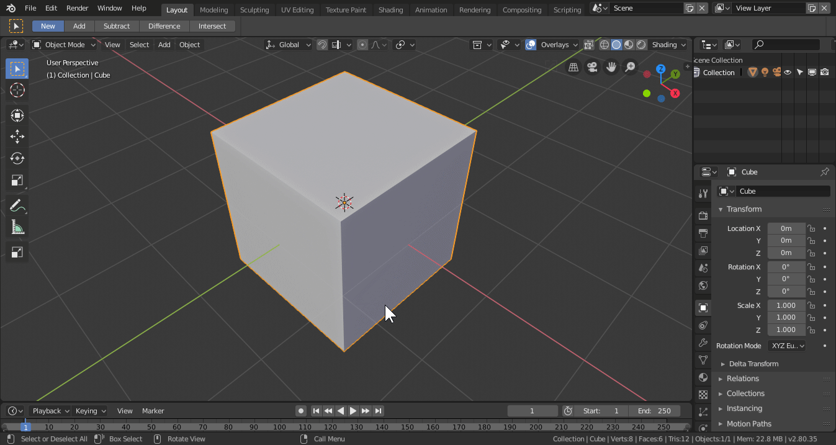Click the camera view icon in viewport
The image size is (836, 445).
pyautogui.click(x=592, y=67)
